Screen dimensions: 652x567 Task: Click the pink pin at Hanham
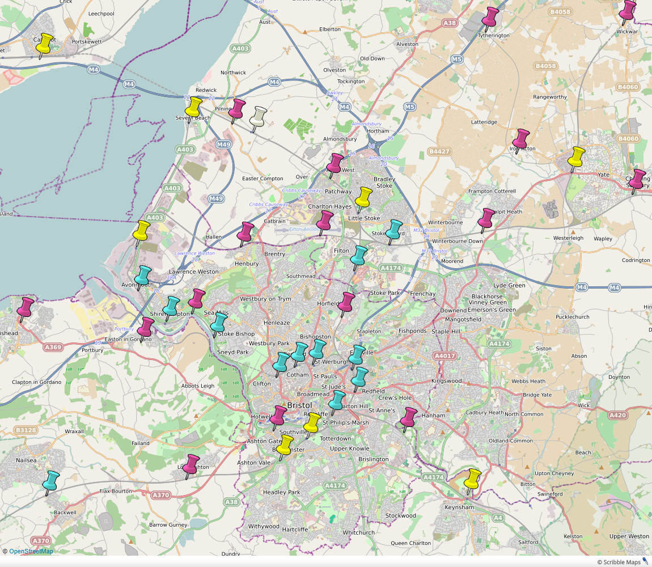409,417
